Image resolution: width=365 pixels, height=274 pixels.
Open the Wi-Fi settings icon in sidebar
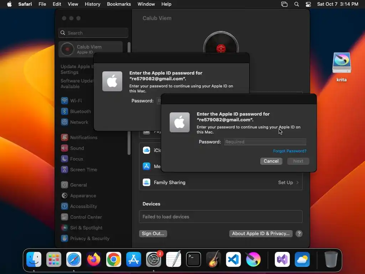[65, 101]
